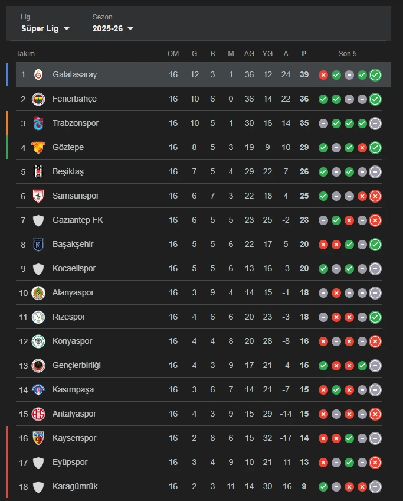Click the Trabzonspor club badge
This screenshot has height=501, width=403.
(38, 123)
